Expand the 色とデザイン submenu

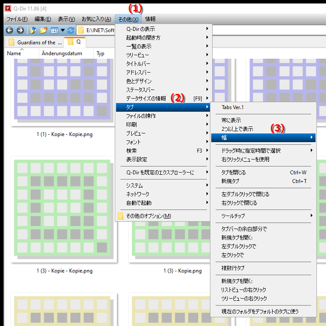pos(163,81)
